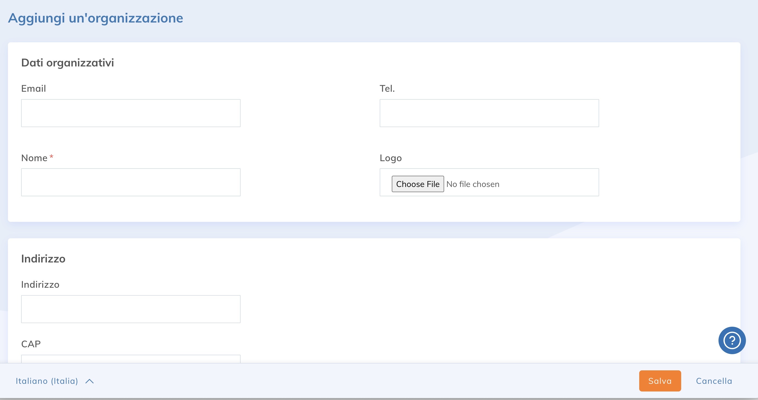Image resolution: width=758 pixels, height=400 pixels.
Task: Select the required Nome text box
Action: pos(131,182)
